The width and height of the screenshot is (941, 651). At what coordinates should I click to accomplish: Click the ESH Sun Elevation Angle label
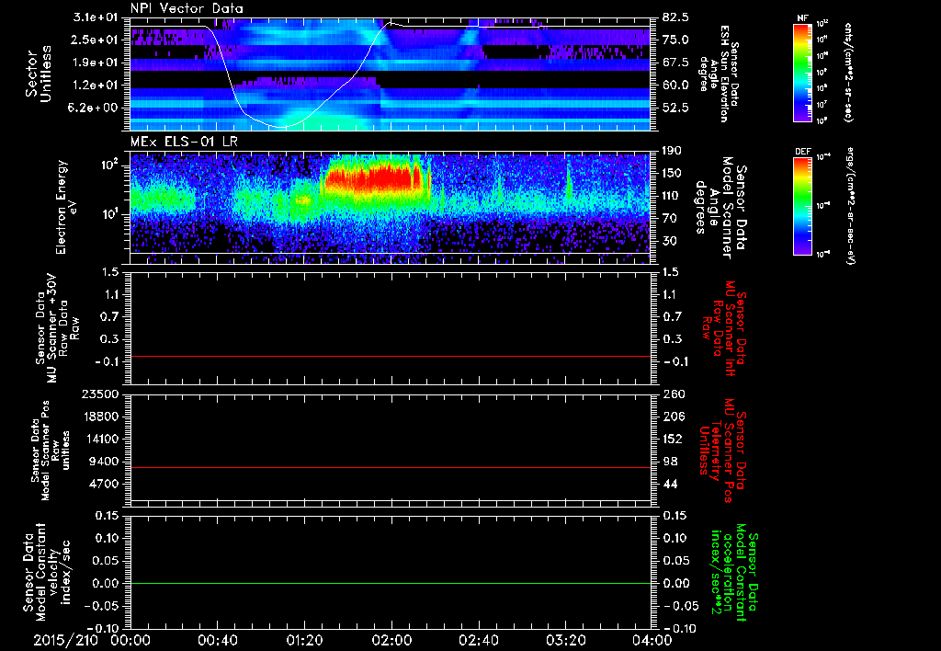[719, 74]
